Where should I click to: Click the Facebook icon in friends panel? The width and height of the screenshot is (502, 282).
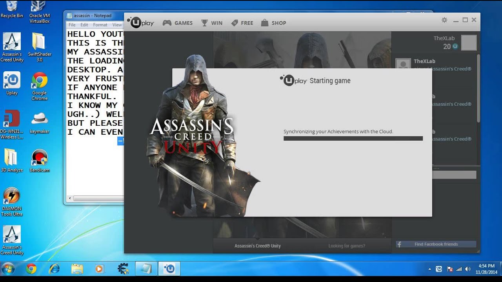[399, 244]
